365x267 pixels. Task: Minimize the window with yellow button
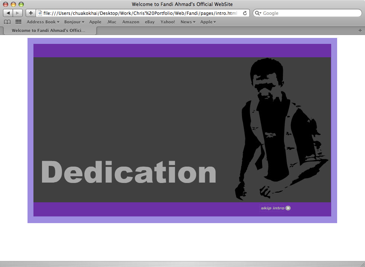click(13, 4)
